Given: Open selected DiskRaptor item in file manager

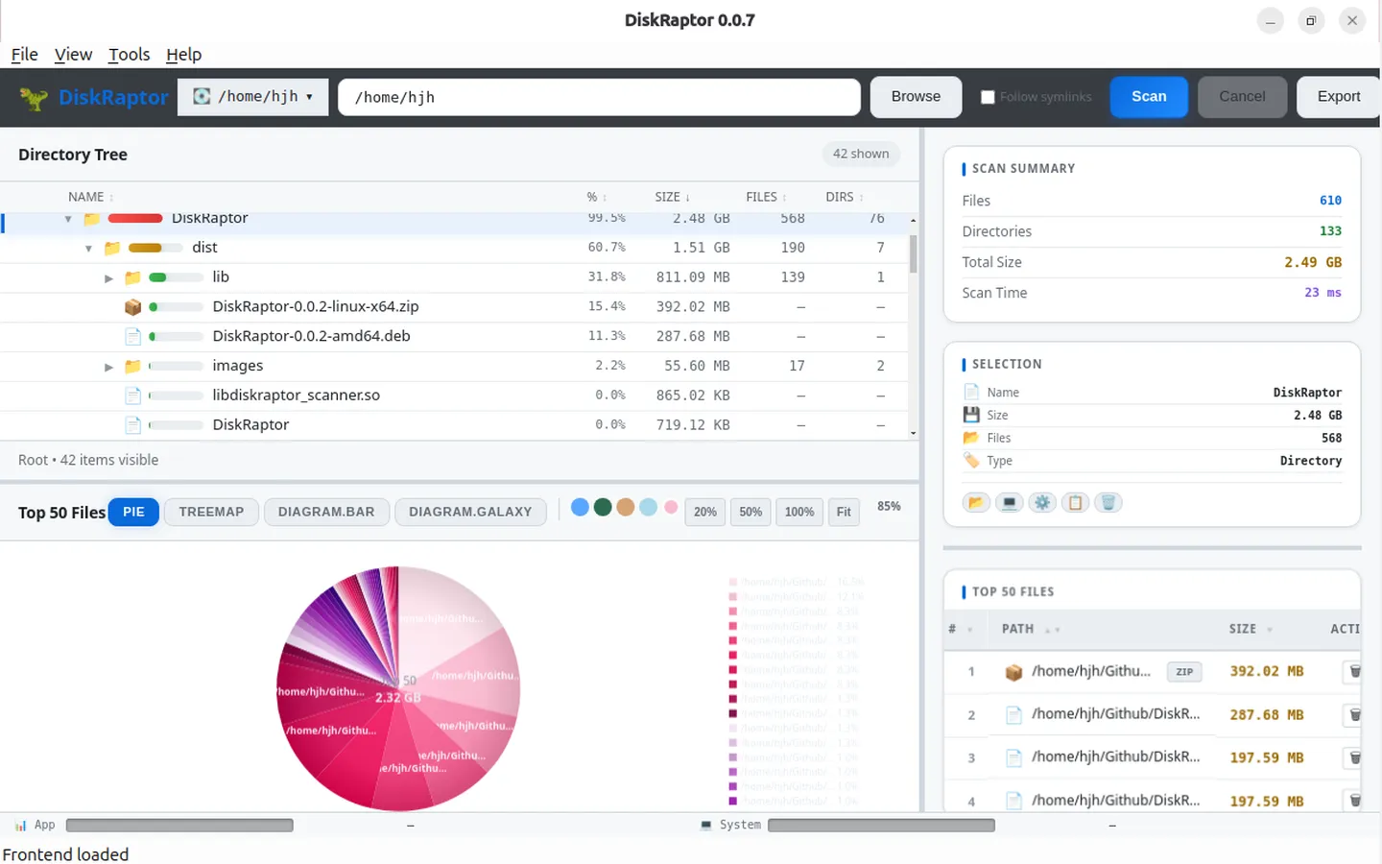Looking at the screenshot, I should point(976,503).
